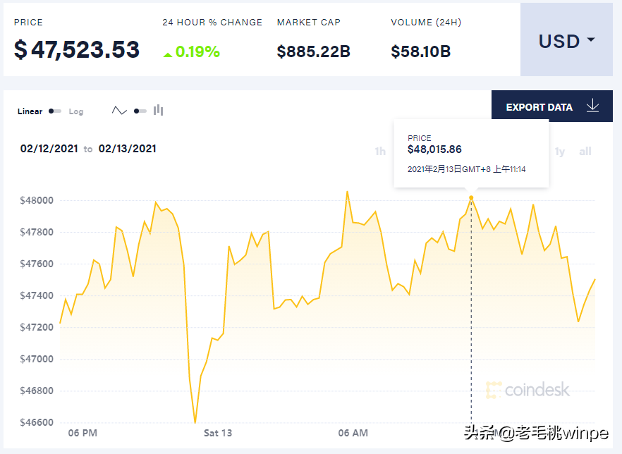This screenshot has width=622, height=454.
Task: Click the coindesk watermark logo
Action: [x=529, y=390]
